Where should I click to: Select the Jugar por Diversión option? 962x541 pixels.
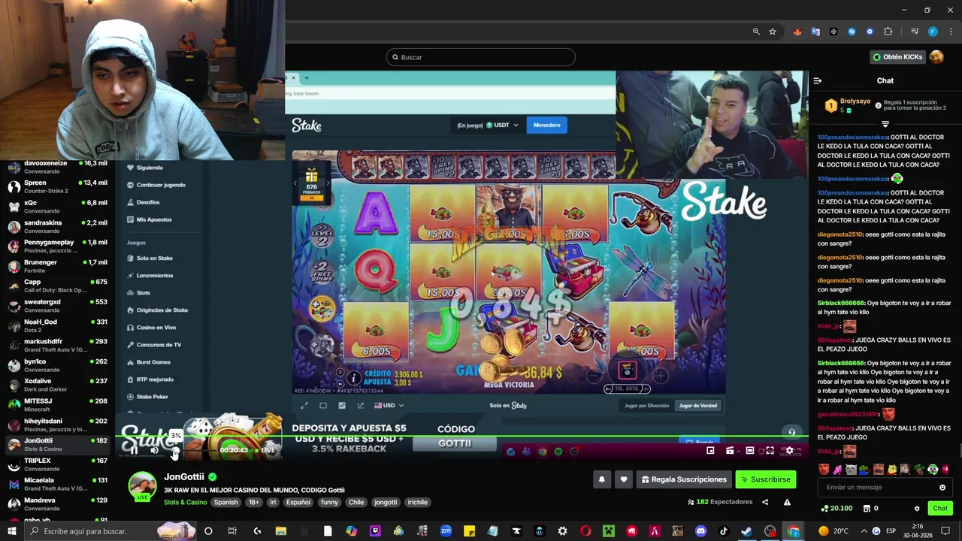646,406
